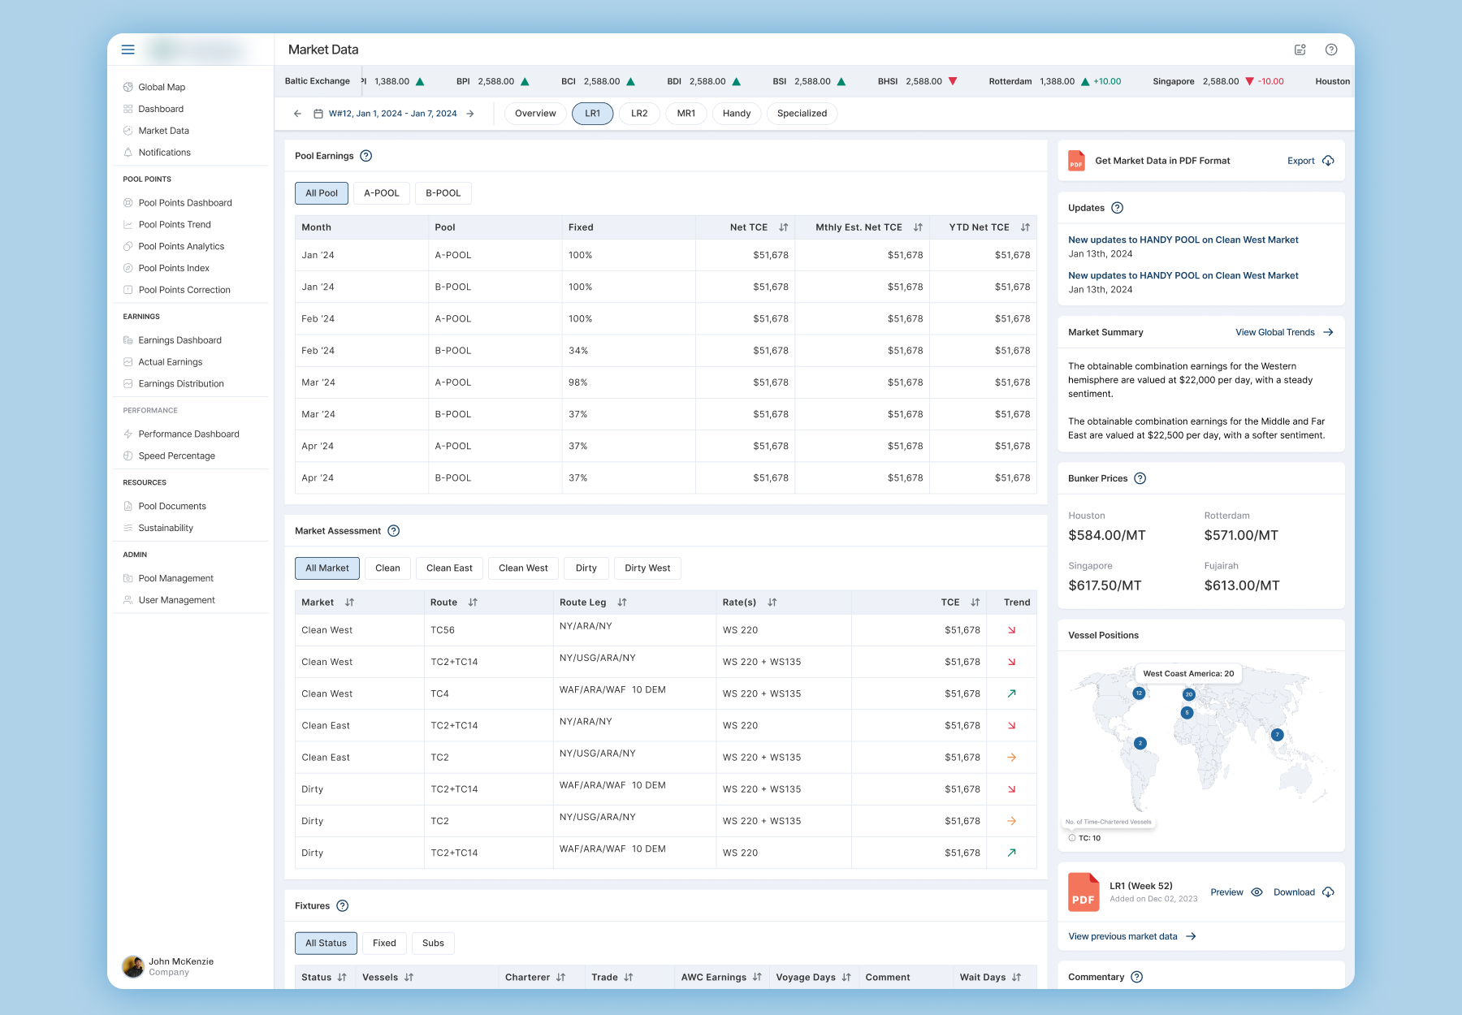Switch to the LR2 tab

pyautogui.click(x=639, y=114)
